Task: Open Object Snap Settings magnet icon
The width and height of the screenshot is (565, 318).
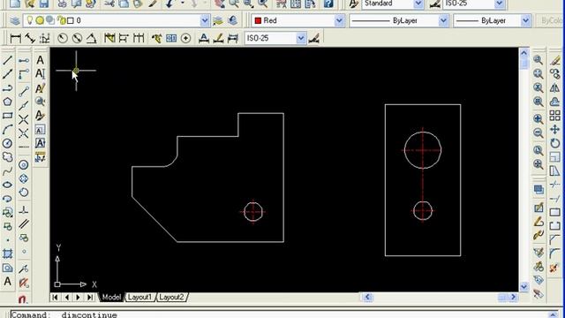Action: click(23, 299)
